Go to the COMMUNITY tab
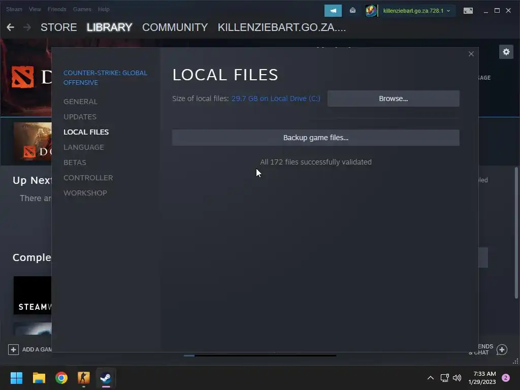 [175, 27]
